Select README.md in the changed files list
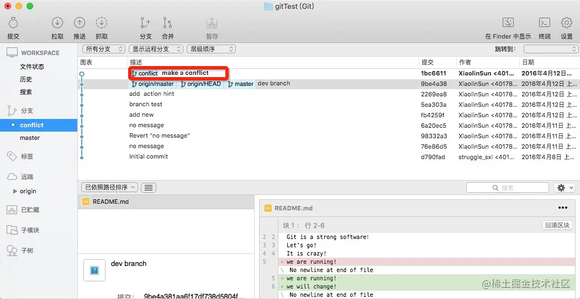This screenshot has height=299, width=580. [166, 202]
